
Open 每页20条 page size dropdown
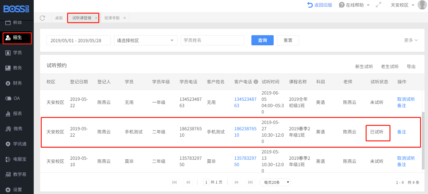click(275, 182)
